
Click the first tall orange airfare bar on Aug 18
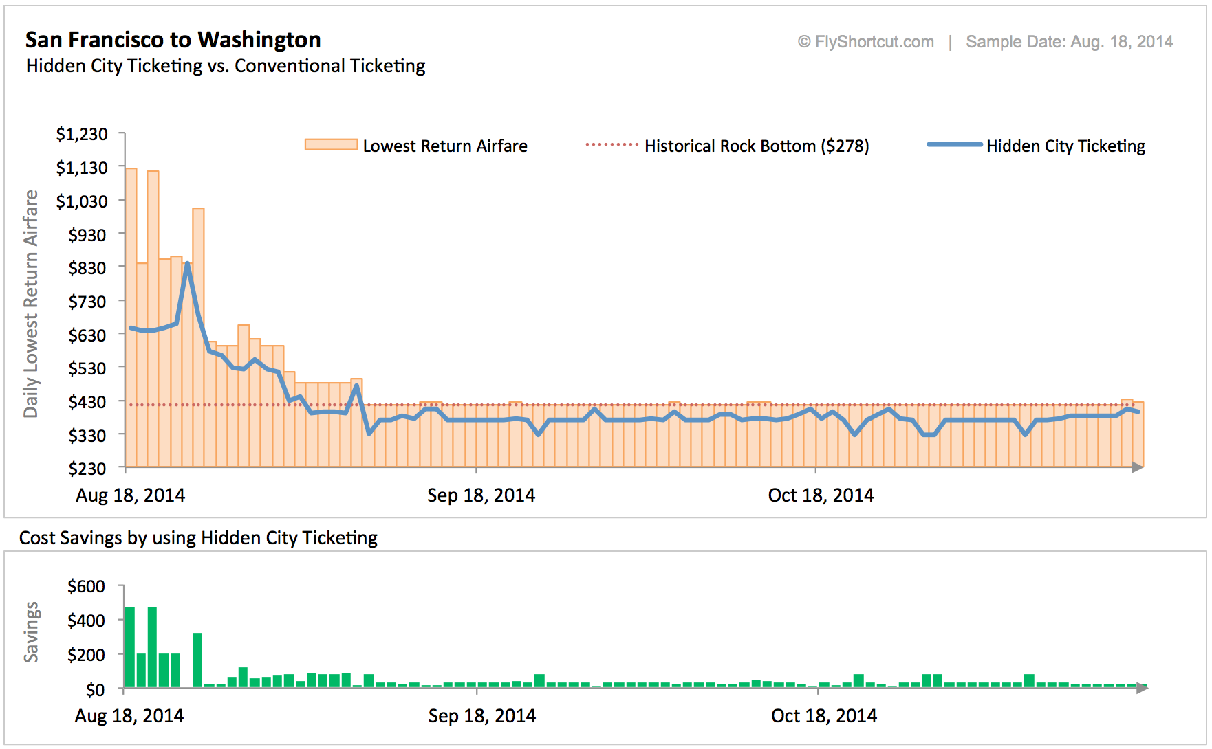(131, 317)
